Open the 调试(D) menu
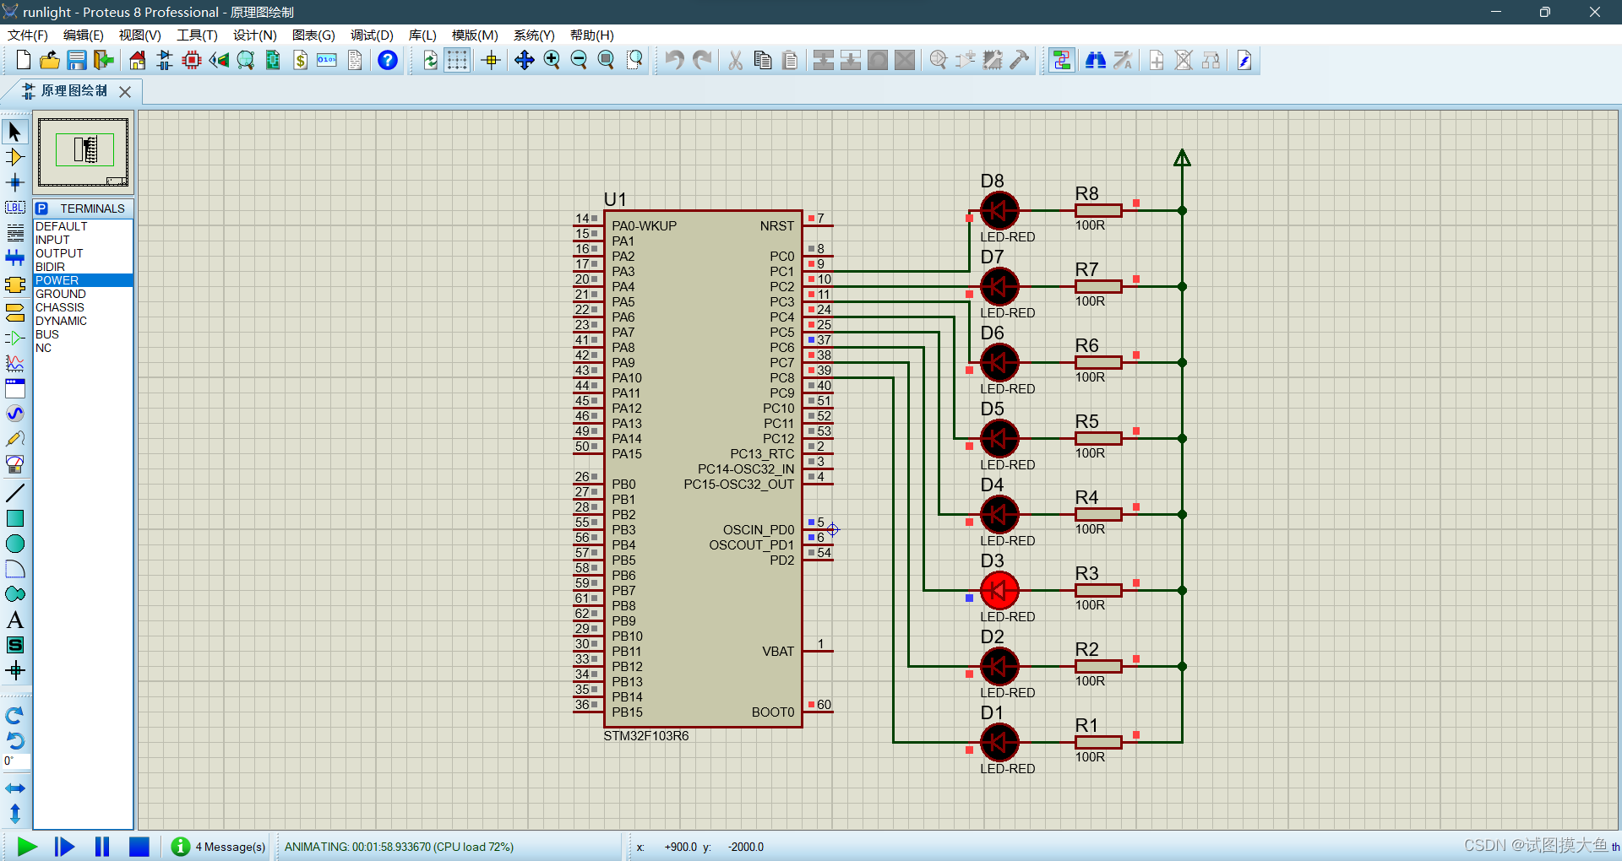Screen dimensions: 1622x861 point(370,35)
